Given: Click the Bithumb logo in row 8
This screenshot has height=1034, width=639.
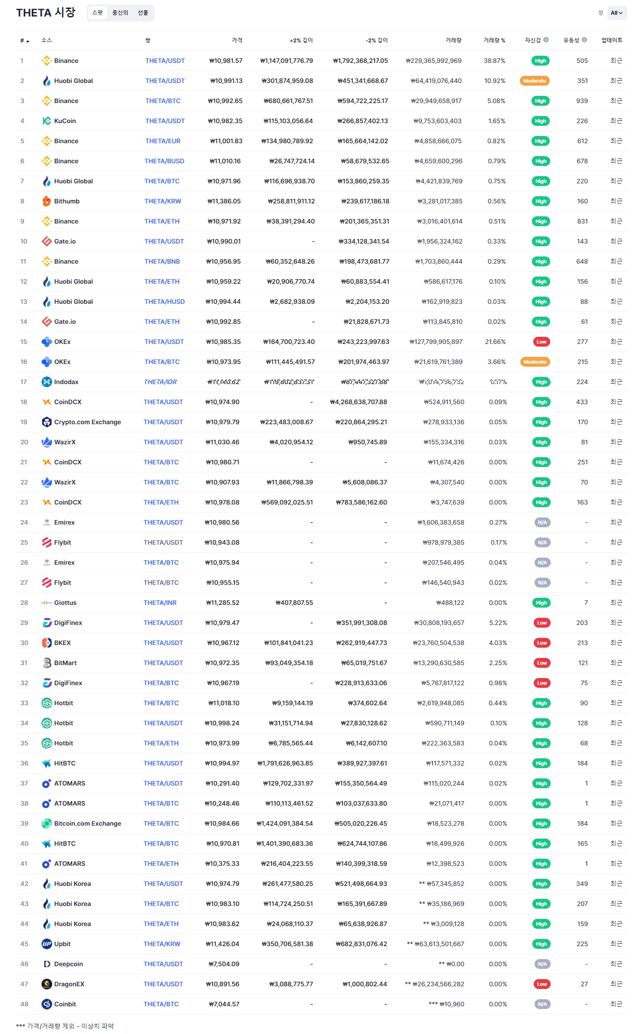Looking at the screenshot, I should [46, 201].
